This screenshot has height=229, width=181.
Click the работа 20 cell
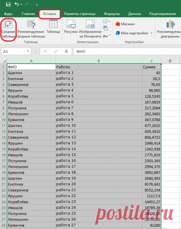click(x=99, y=184)
